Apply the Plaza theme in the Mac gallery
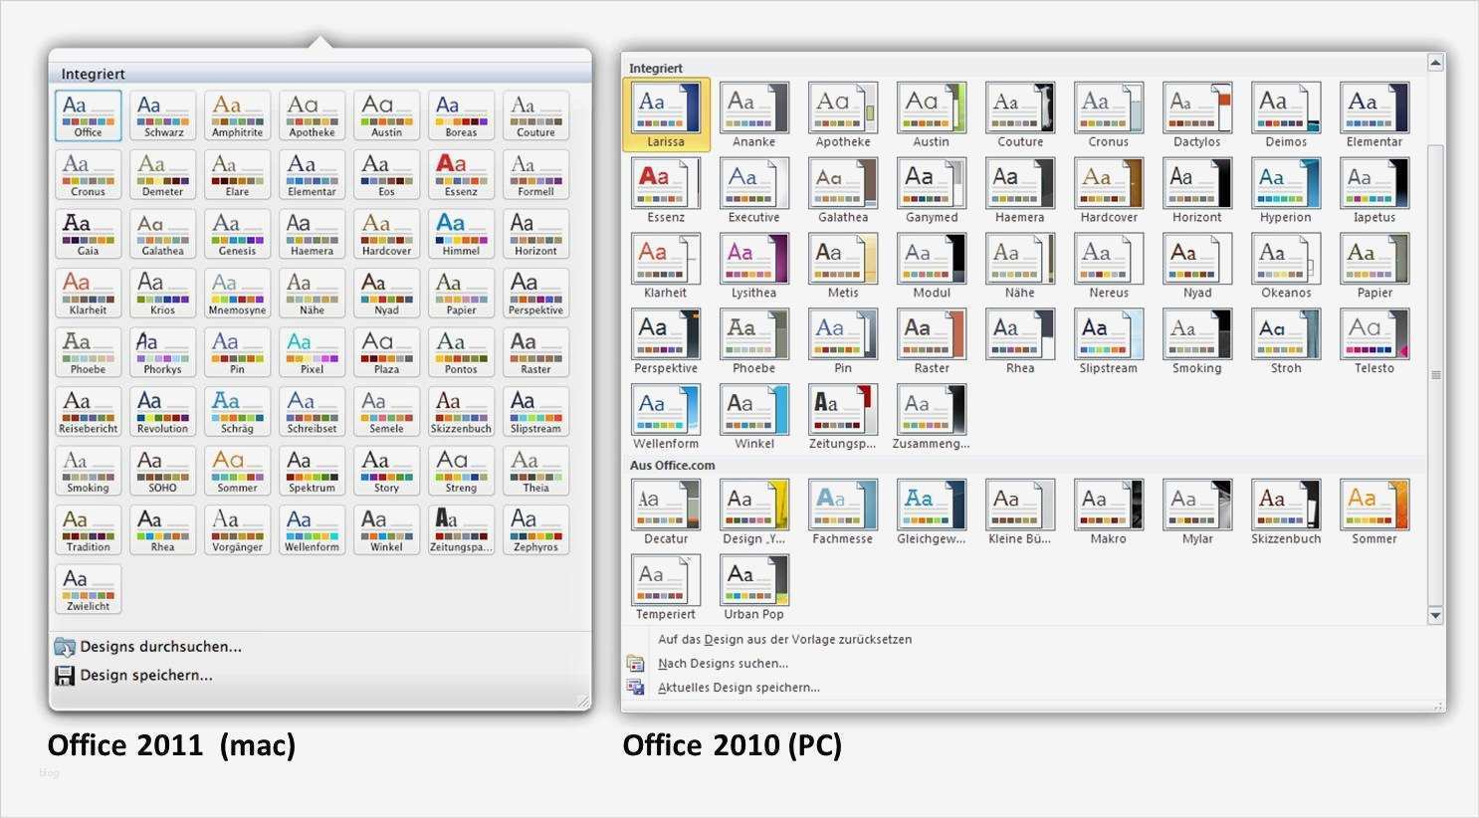Viewport: 1479px width, 818px height. [x=387, y=352]
